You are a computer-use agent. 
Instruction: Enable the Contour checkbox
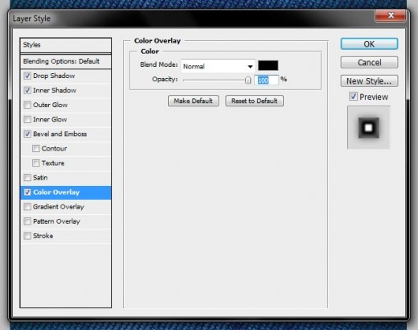point(36,149)
